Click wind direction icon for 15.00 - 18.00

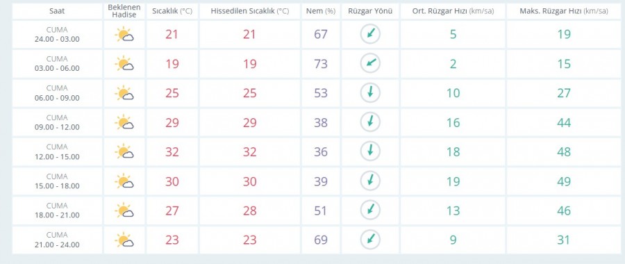[370, 181]
